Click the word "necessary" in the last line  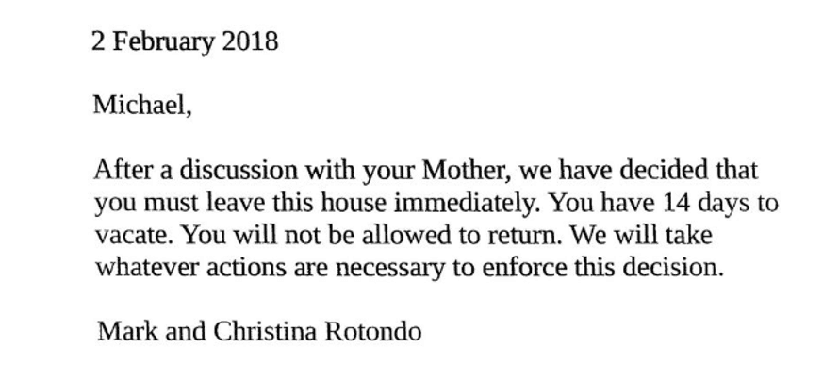click(389, 268)
